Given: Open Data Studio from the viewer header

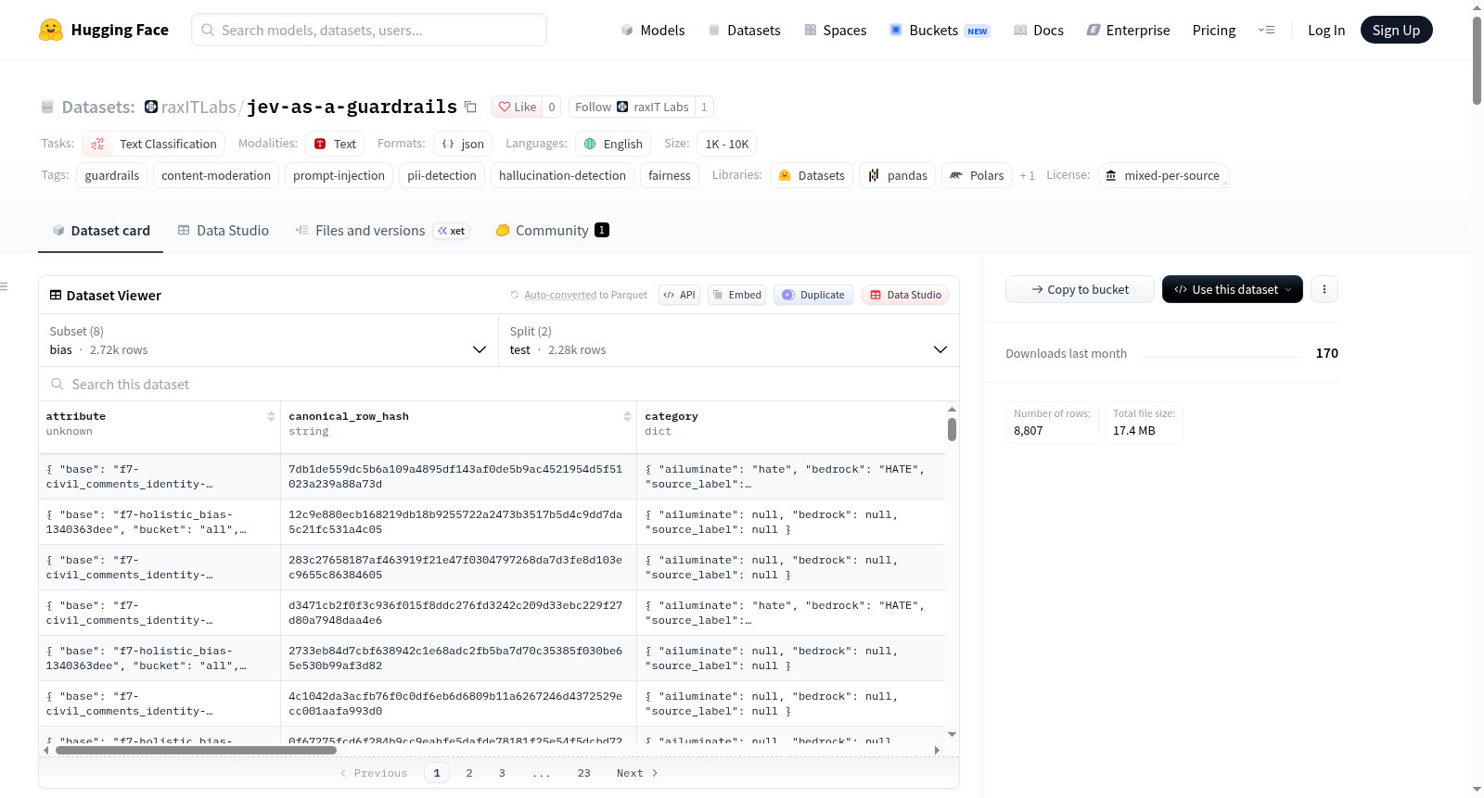Looking at the screenshot, I should 905,295.
